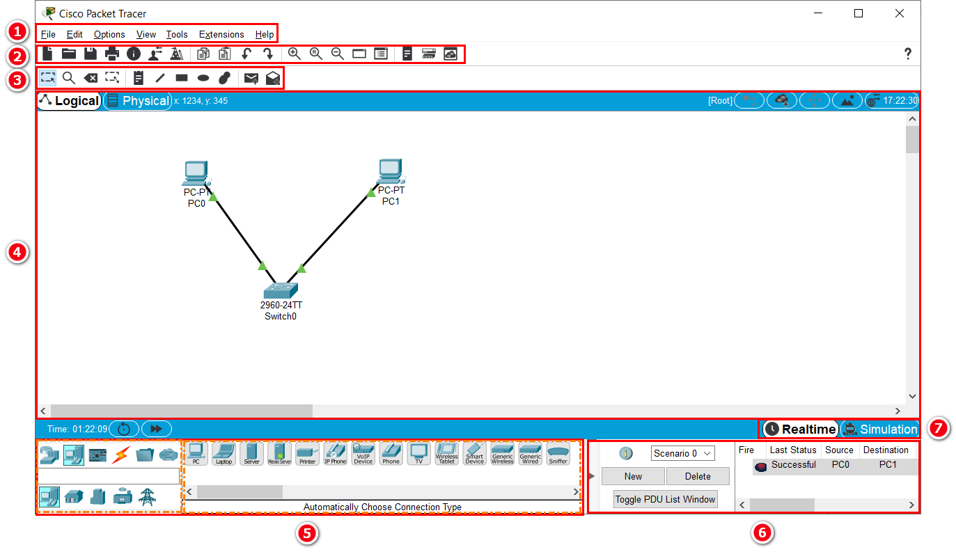
Task: Click the PC1 computer on the workspace
Action: click(391, 172)
